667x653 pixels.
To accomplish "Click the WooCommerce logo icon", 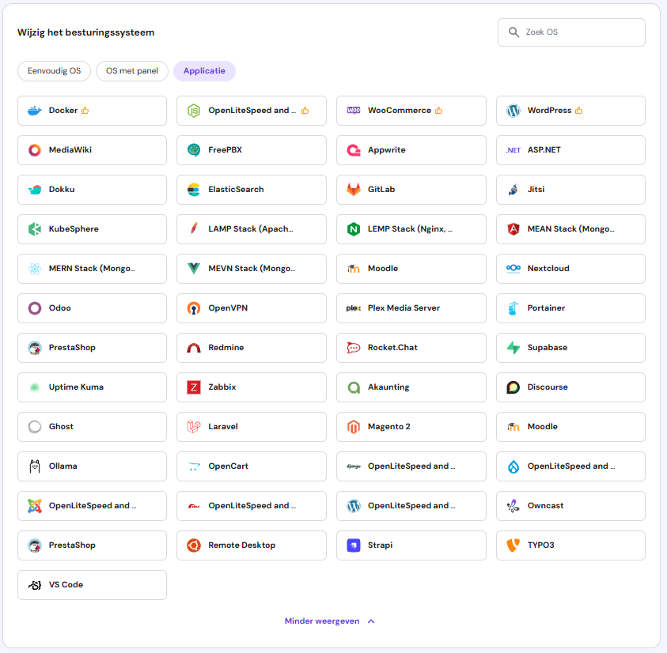I will click(354, 111).
